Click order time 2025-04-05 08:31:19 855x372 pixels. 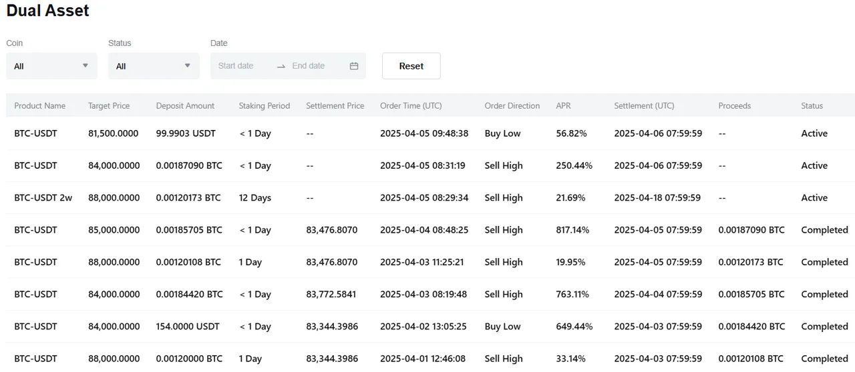click(423, 165)
